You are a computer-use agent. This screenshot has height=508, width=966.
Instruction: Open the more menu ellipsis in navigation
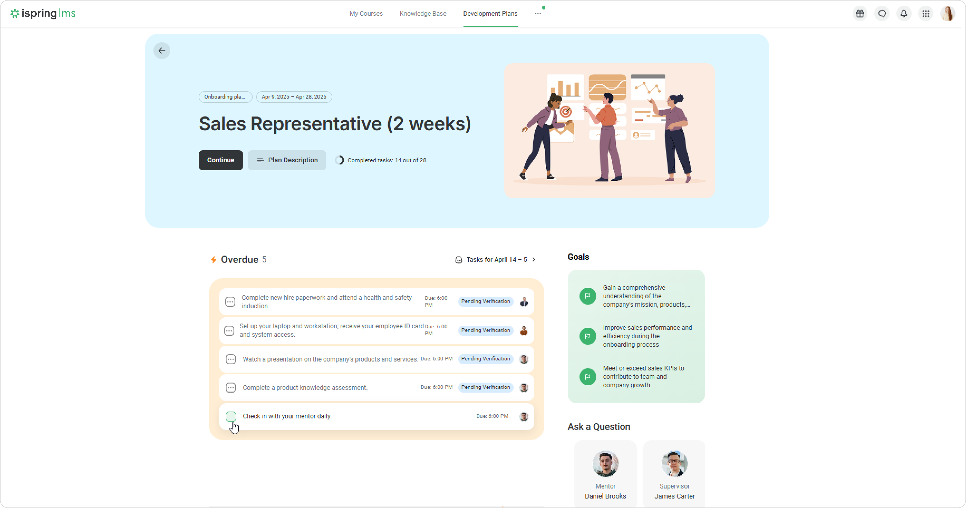click(538, 13)
